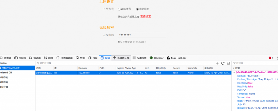Click the 'Mon, 19 Apr 2021' last accessed cell
This screenshot has width=278, height=111.
tap(217, 73)
